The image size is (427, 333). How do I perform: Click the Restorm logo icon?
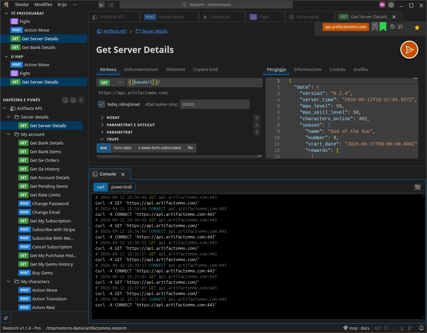click(x=6, y=5)
